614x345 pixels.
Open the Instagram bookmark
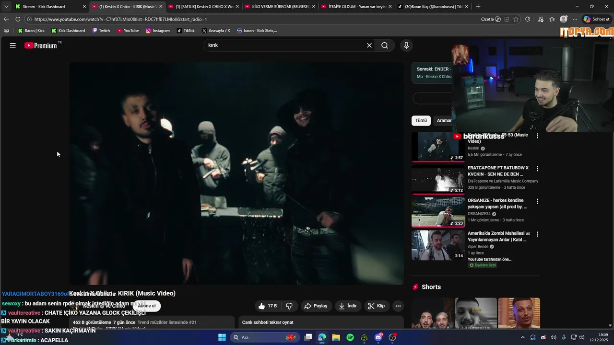[x=158, y=31]
